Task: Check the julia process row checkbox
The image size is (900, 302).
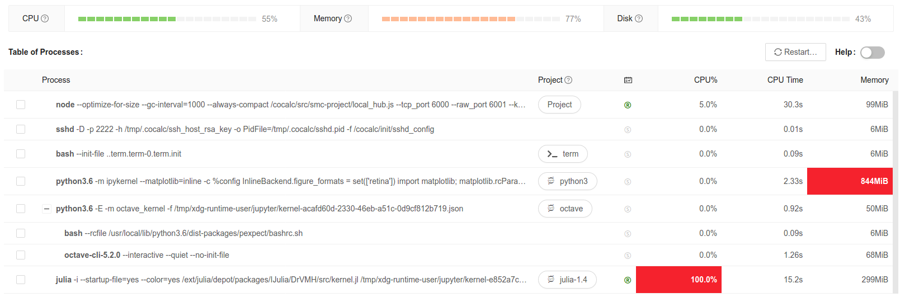Action: point(21,280)
